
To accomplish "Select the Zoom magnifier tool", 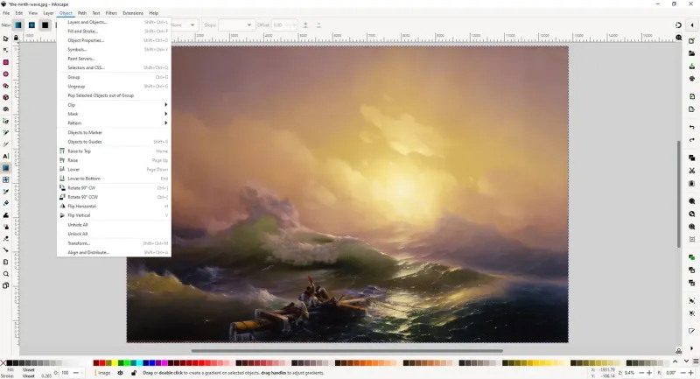I will 6,274.
